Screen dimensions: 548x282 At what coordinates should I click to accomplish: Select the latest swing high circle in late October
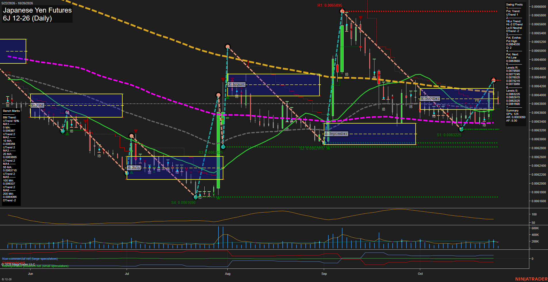click(493, 80)
